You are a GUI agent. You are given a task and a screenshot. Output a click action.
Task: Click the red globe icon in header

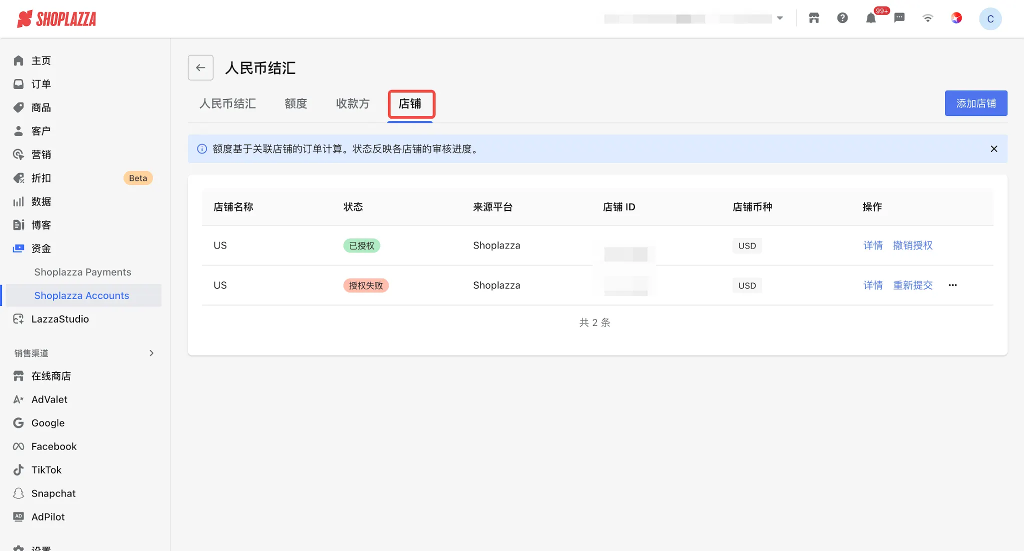pyautogui.click(x=956, y=18)
